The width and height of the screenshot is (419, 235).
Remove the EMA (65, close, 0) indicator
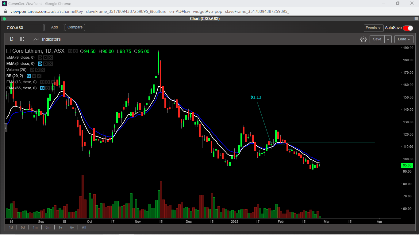coord(53,88)
